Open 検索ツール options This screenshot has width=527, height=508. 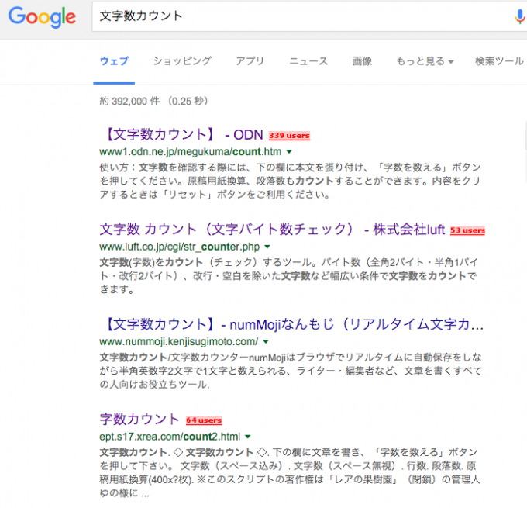click(x=499, y=61)
